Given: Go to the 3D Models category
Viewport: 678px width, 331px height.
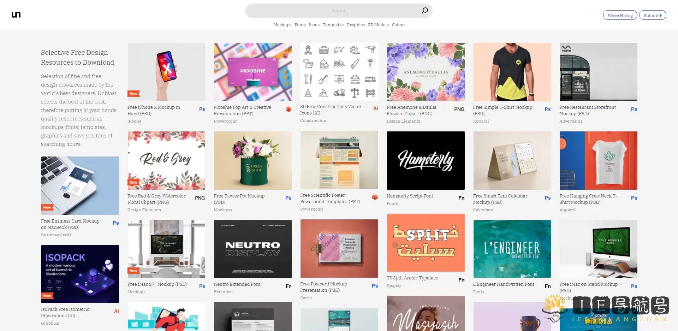Looking at the screenshot, I should pos(378,25).
